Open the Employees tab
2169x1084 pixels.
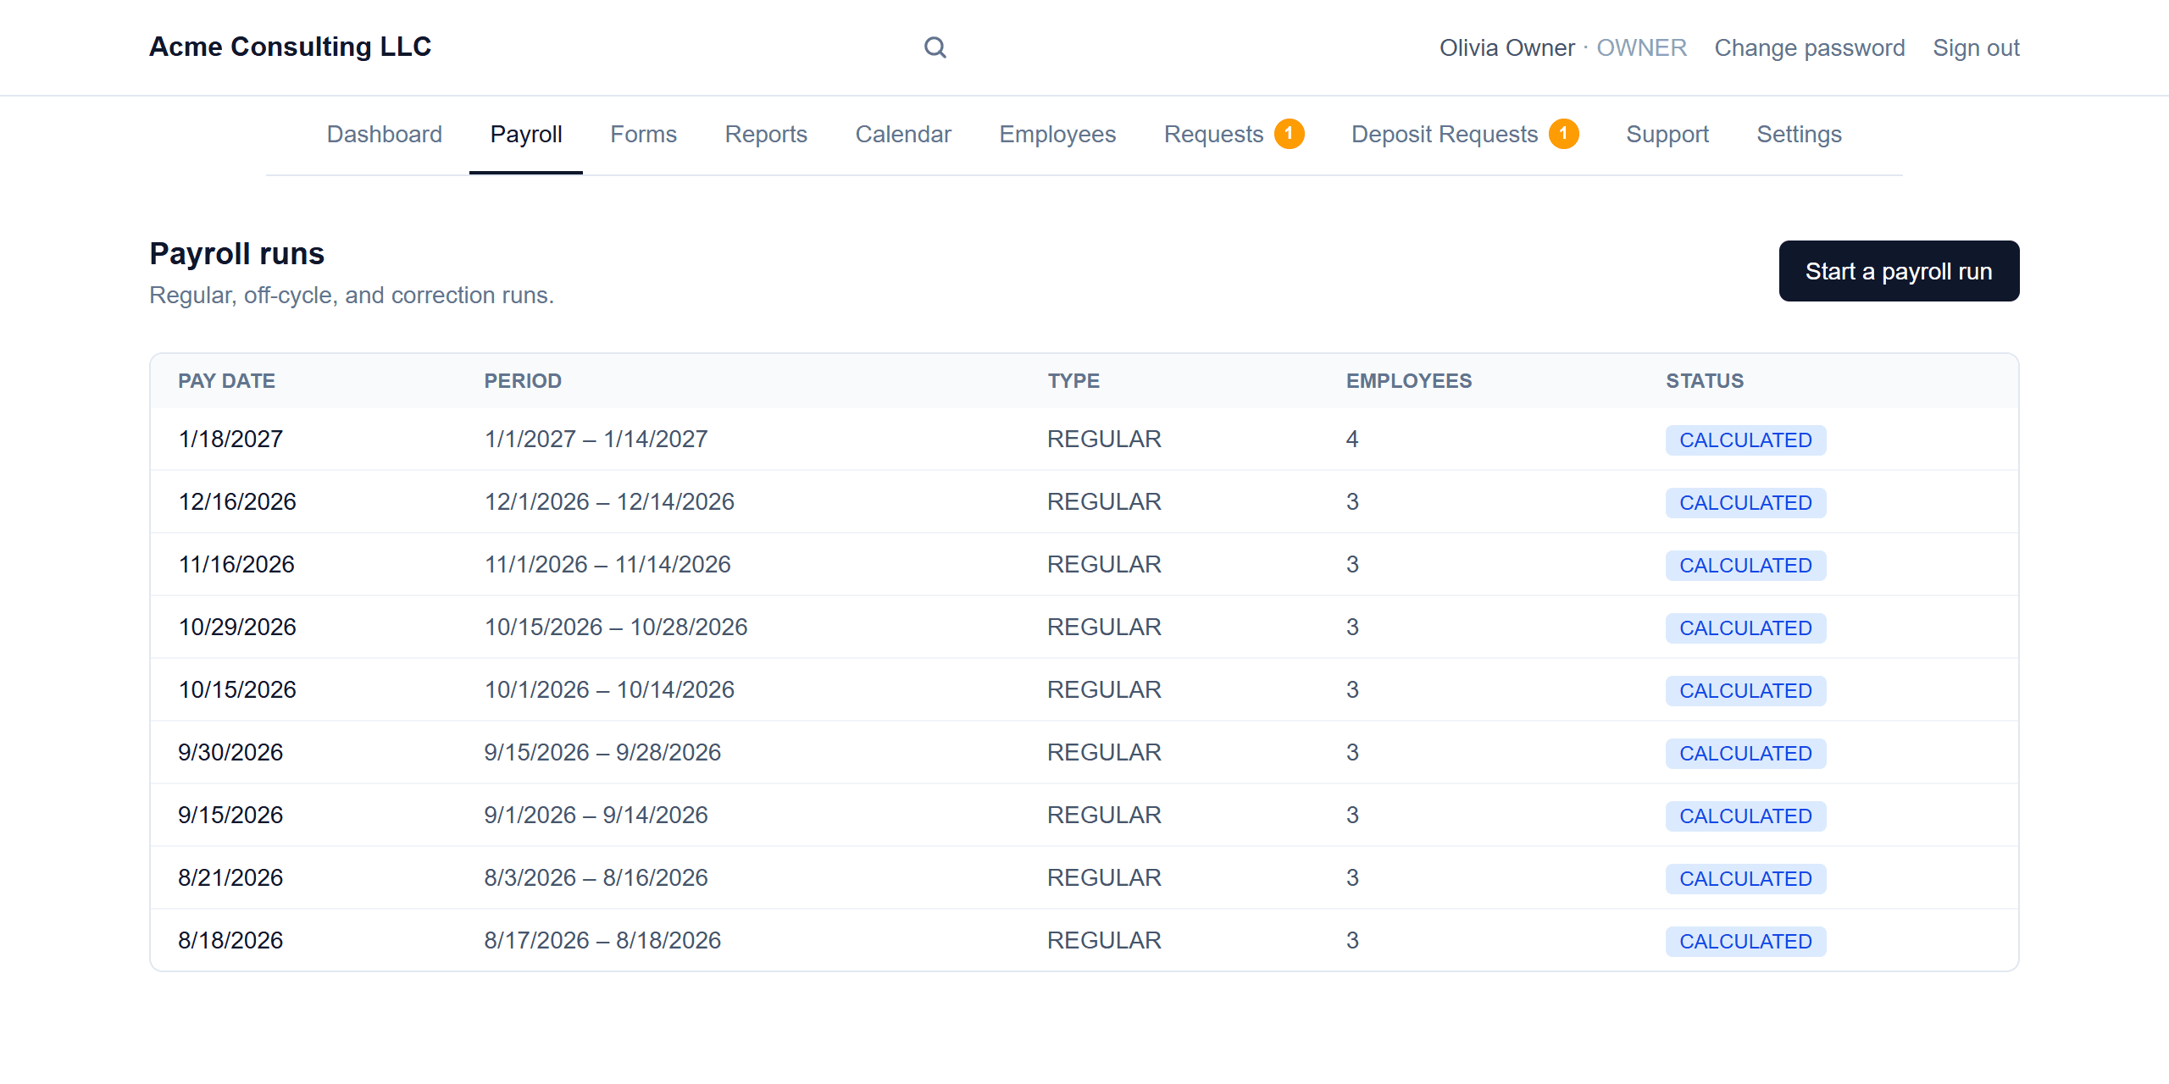coord(1057,134)
